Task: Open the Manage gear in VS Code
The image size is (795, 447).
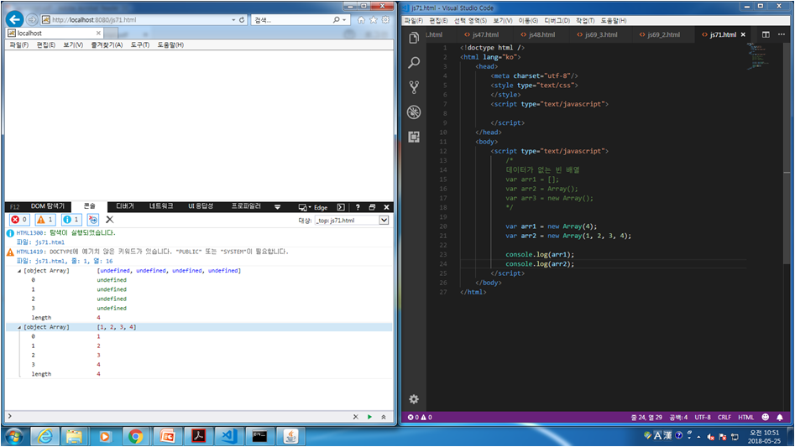Action: [x=414, y=399]
